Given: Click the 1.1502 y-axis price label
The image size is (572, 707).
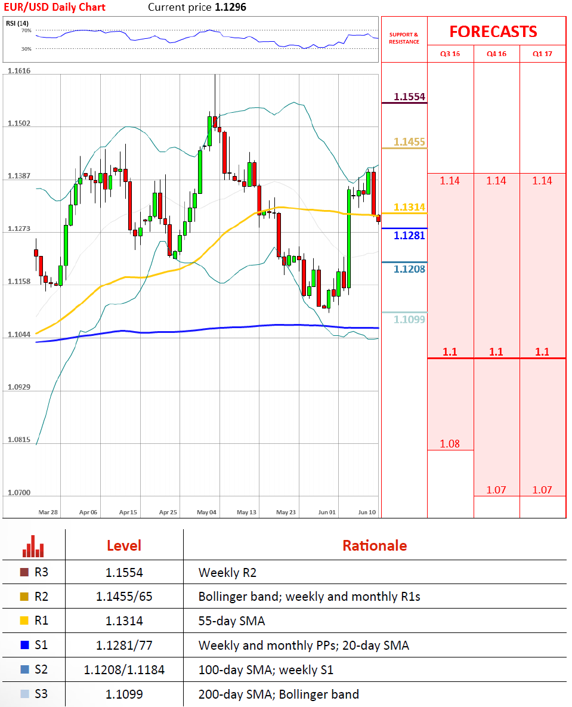Looking at the screenshot, I should 19,123.
